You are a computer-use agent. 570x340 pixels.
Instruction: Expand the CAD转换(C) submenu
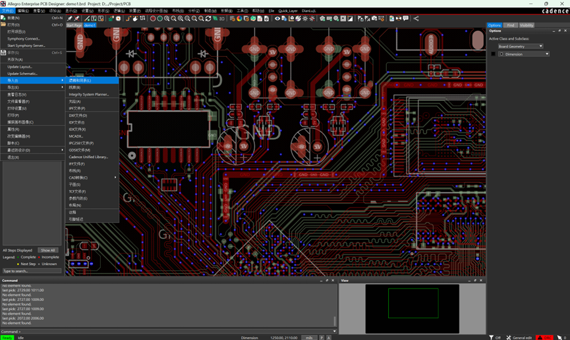pyautogui.click(x=92, y=177)
